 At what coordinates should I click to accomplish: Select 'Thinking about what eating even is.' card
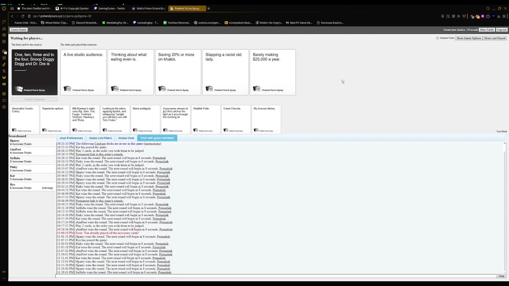click(x=130, y=72)
